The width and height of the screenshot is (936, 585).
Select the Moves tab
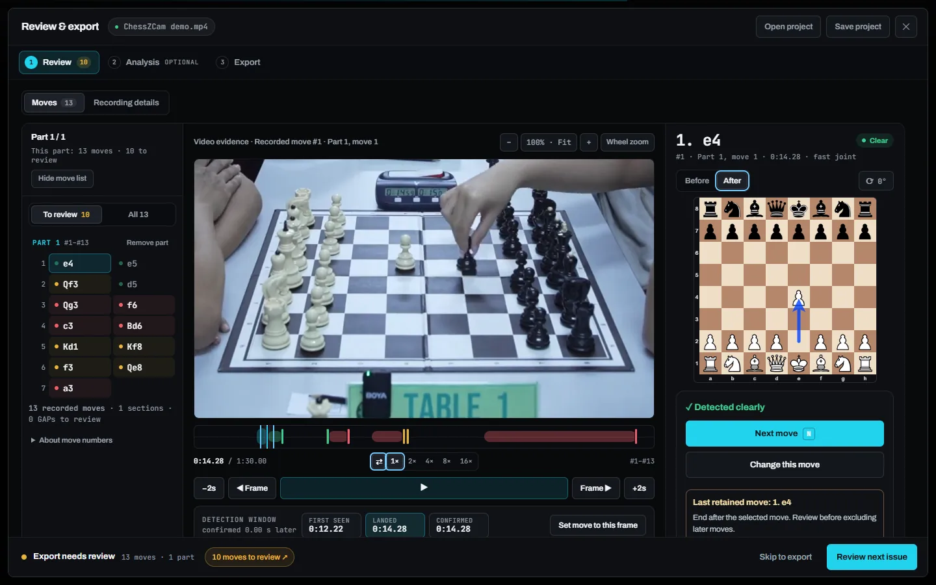pyautogui.click(x=54, y=103)
